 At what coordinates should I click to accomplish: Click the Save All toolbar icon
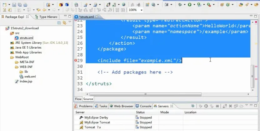coord(20,5)
